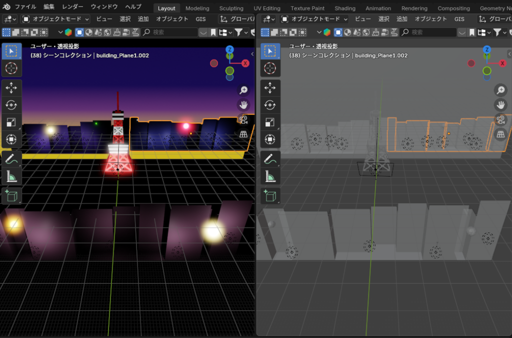Click the red X axis on left gizmo

tap(245, 63)
